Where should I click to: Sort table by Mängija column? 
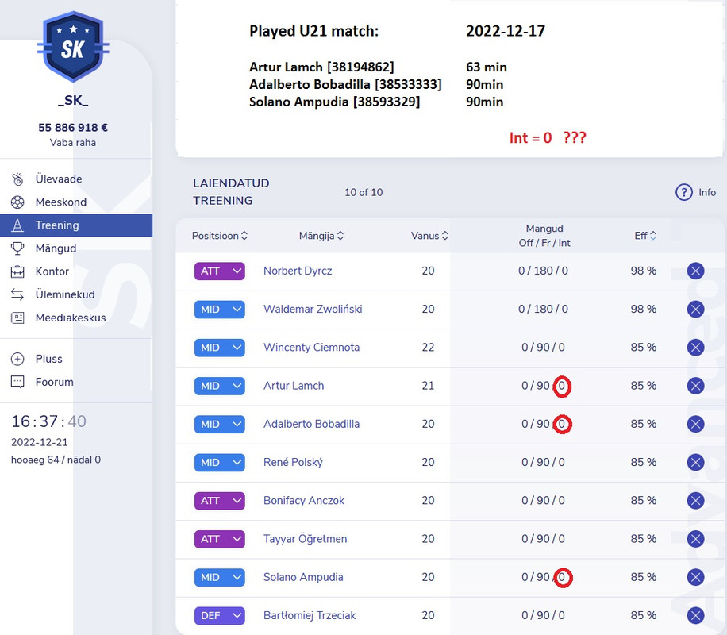[321, 236]
